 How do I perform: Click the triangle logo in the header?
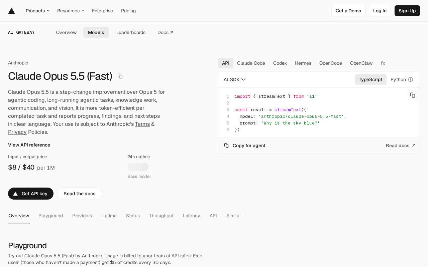(x=12, y=11)
